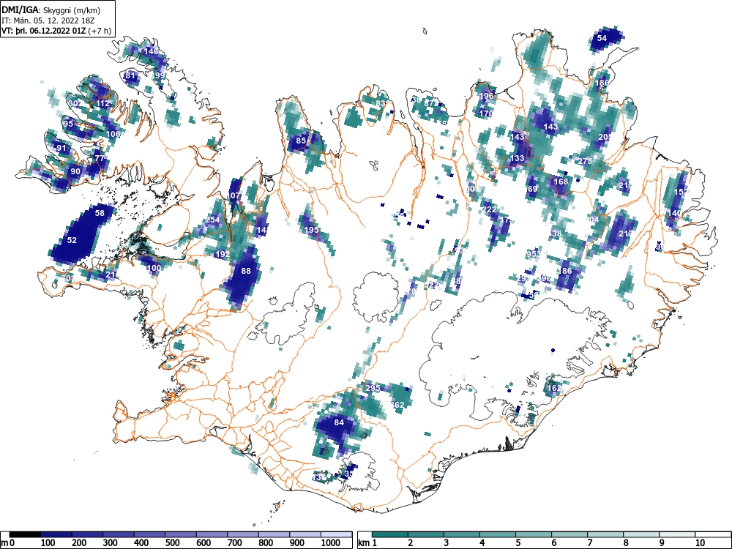Click the '500' legend label
Viewport: 732px width, 549px height.
[173, 543]
